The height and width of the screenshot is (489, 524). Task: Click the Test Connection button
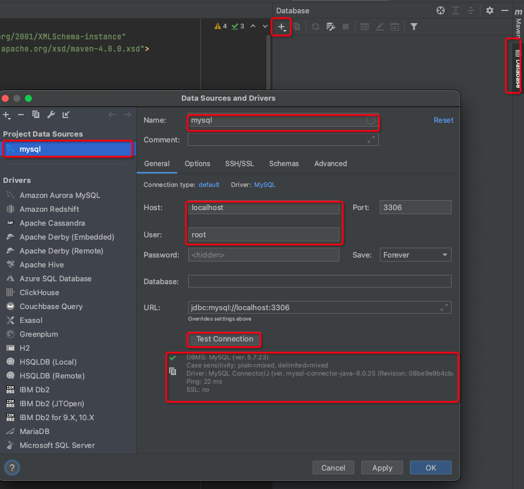225,339
